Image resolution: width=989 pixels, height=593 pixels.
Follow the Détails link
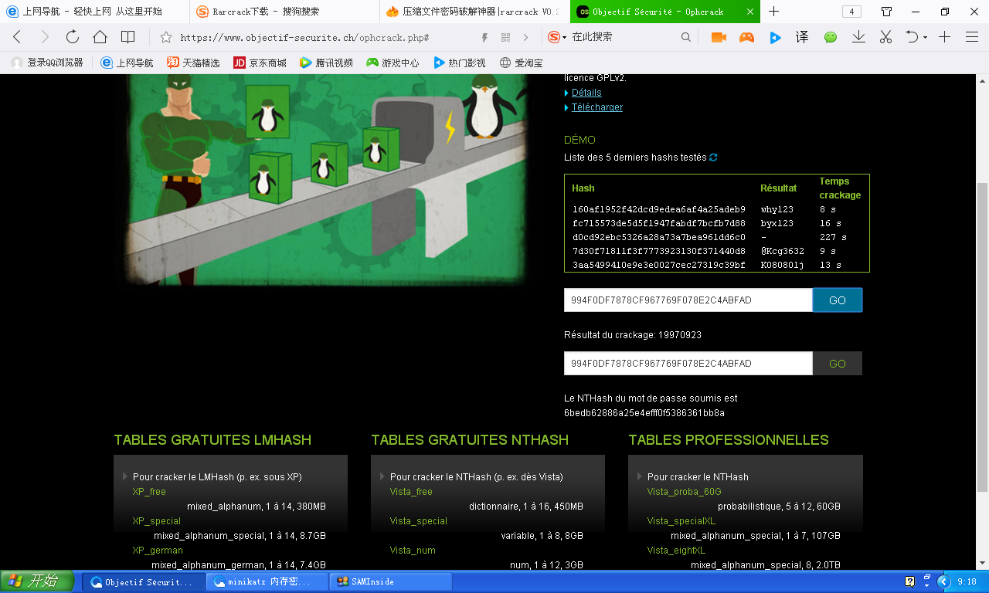click(x=586, y=93)
